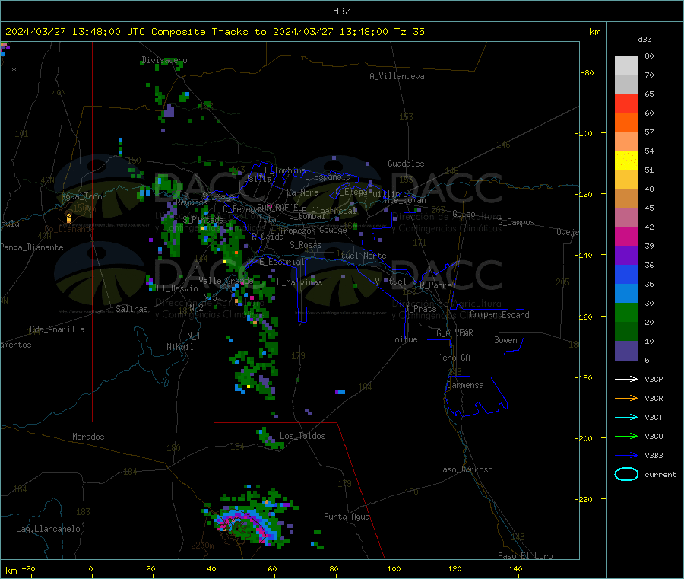The height and width of the screenshot is (579, 684).
Task: Click the Los_Toldos place label
Action: [302, 436]
